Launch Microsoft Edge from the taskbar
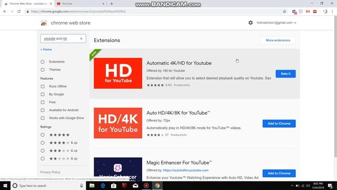The width and height of the screenshot is (337, 190). [x=103, y=185]
